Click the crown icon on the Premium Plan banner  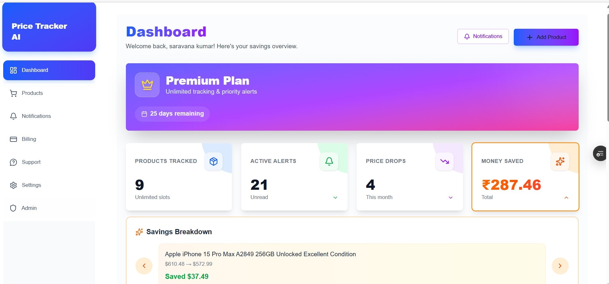(x=147, y=85)
